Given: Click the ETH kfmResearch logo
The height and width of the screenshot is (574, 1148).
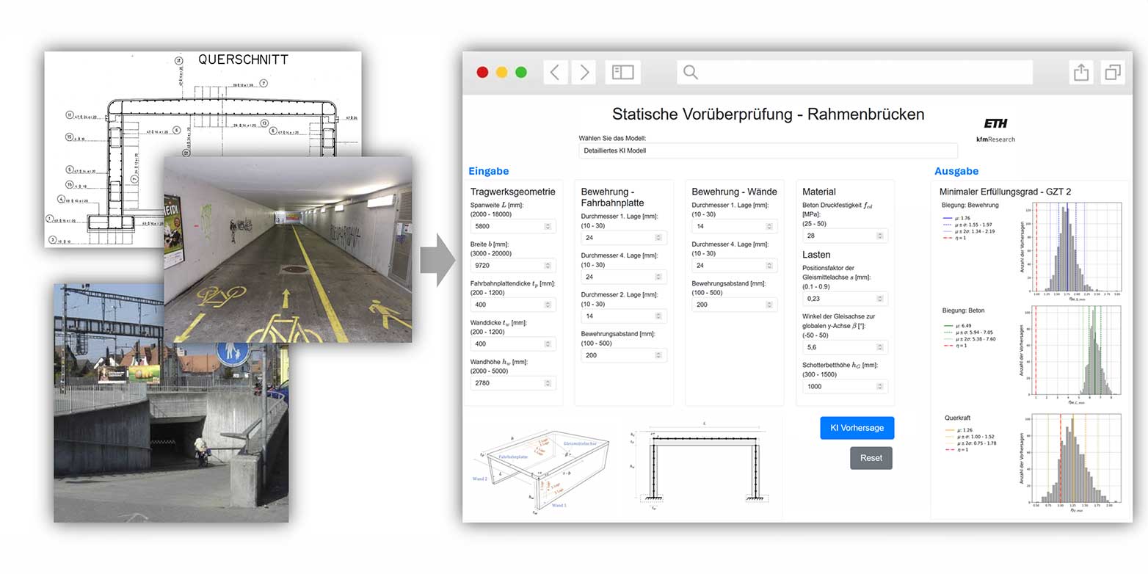Looking at the screenshot, I should 996,130.
